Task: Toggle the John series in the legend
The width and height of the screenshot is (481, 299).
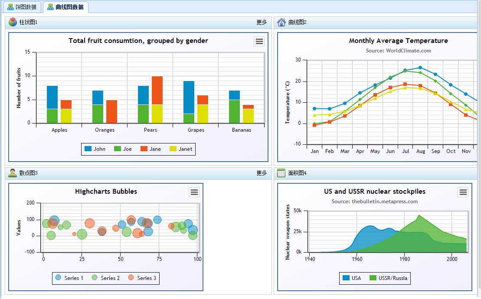Action: (x=95, y=149)
